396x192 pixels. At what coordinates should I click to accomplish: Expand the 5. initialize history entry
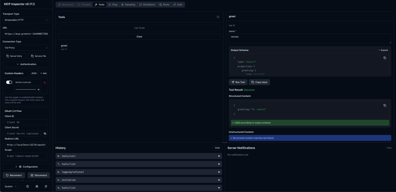click(x=139, y=180)
